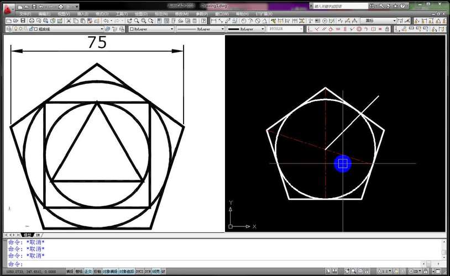Image resolution: width=450 pixels, height=276 pixels.
Task: Click the Plot printer icon
Action: (x=31, y=21)
